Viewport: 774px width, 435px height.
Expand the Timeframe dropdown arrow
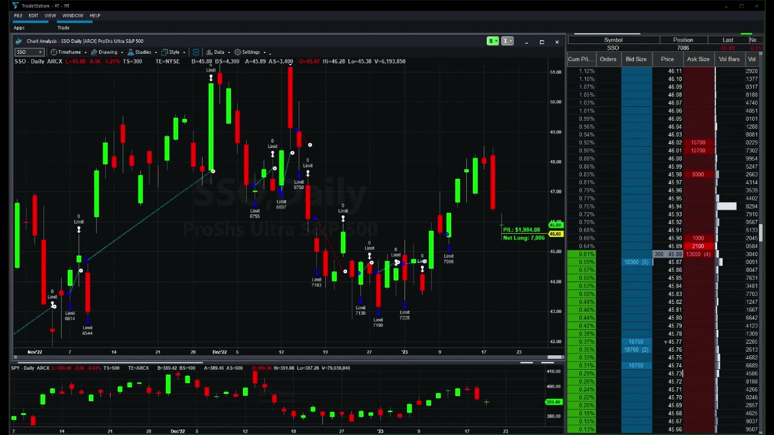[85, 53]
